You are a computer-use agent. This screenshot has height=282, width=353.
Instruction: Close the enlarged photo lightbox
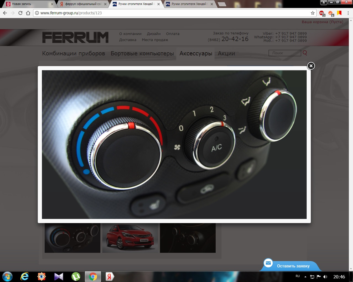pyautogui.click(x=311, y=66)
